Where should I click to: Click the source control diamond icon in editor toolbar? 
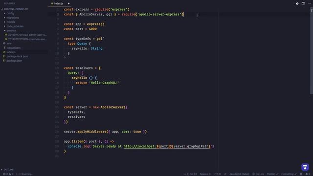pos(297,3)
